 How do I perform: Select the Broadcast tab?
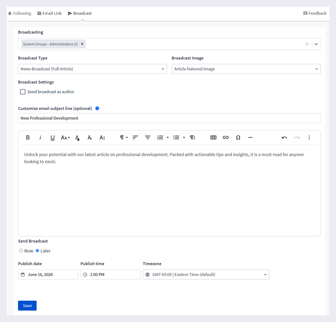[x=80, y=13]
